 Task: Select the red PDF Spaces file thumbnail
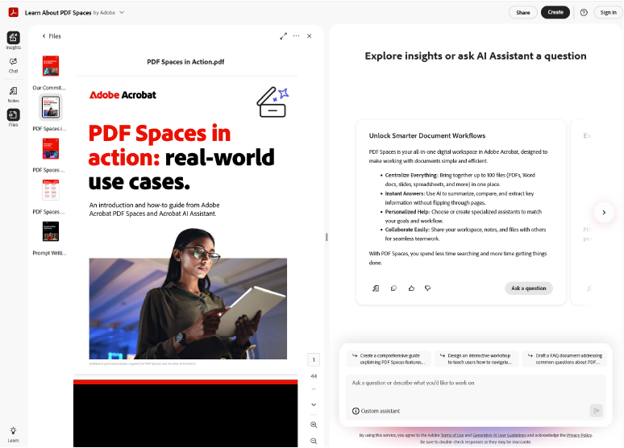pos(51,148)
